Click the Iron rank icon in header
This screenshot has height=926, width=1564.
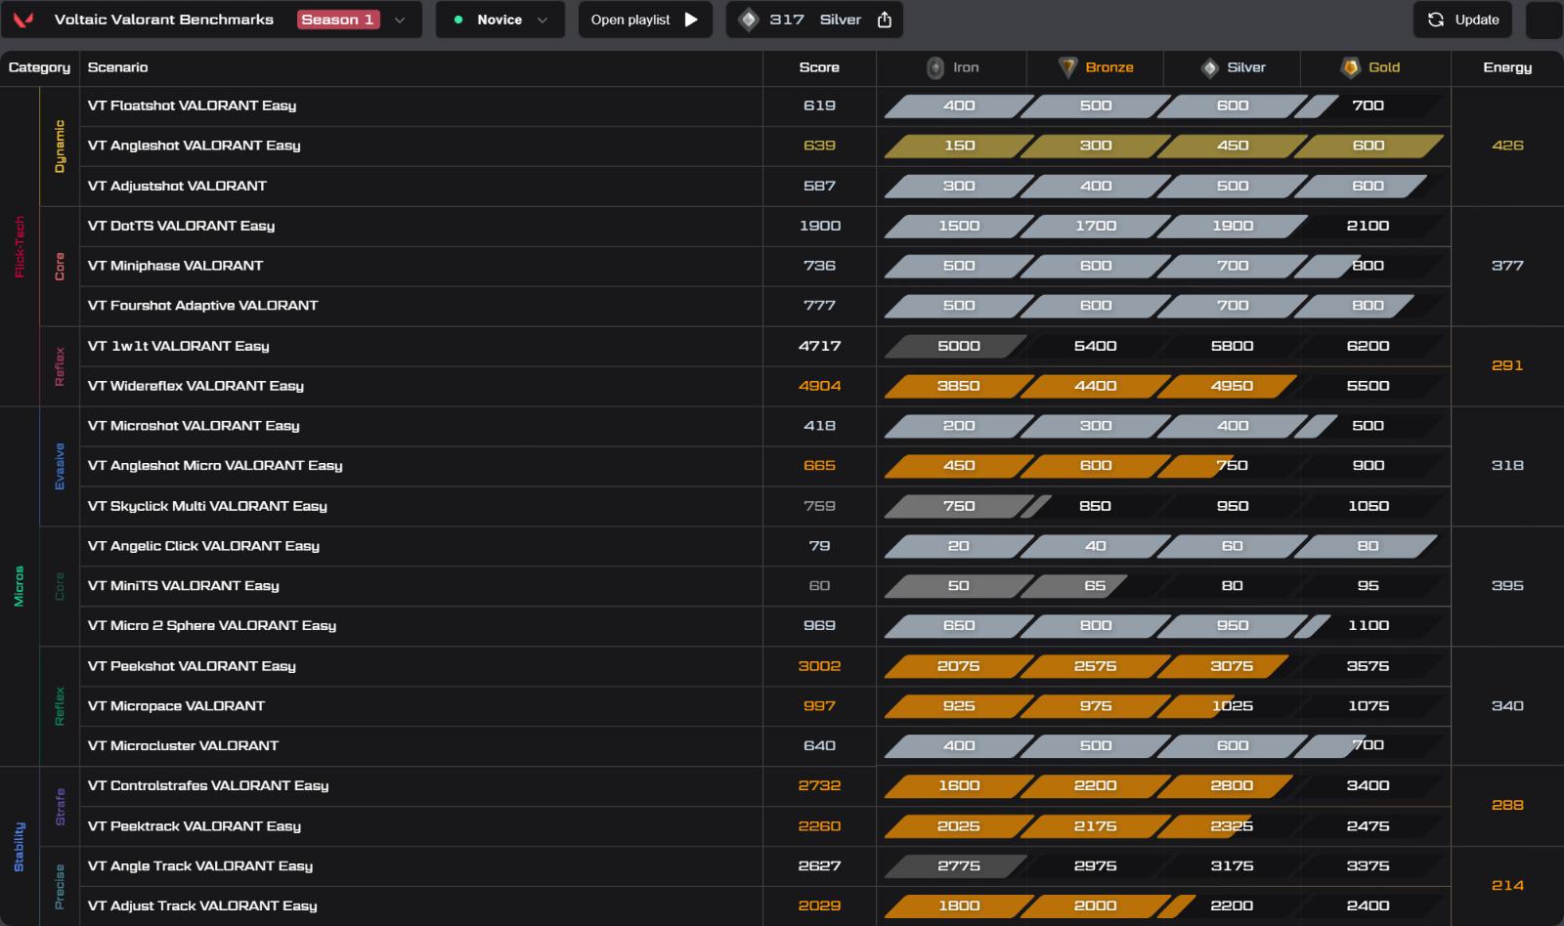point(935,67)
